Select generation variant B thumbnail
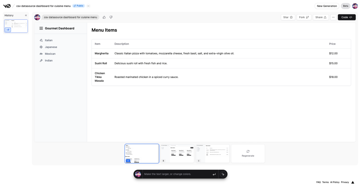Viewport: 361px width, 186px height. coord(177,154)
